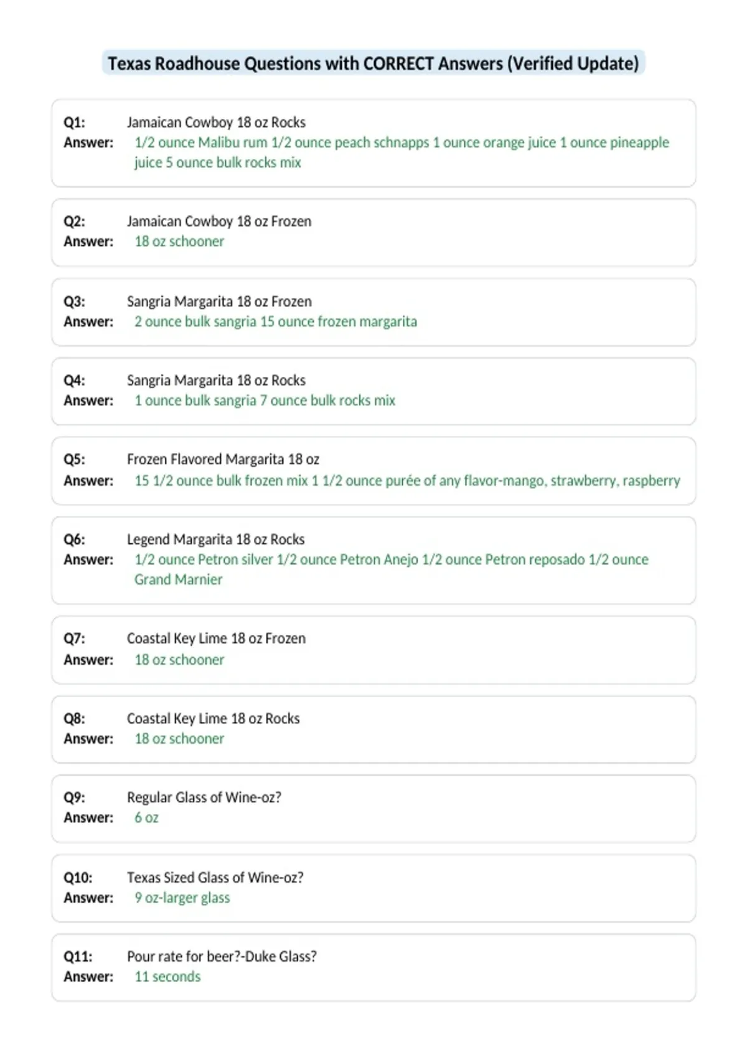
Task: Click the Grand Marnier answer line
Action: [178, 579]
